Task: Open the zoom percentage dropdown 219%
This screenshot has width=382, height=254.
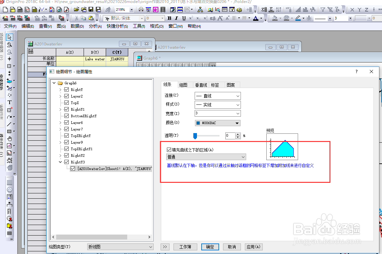Action: [132, 10]
